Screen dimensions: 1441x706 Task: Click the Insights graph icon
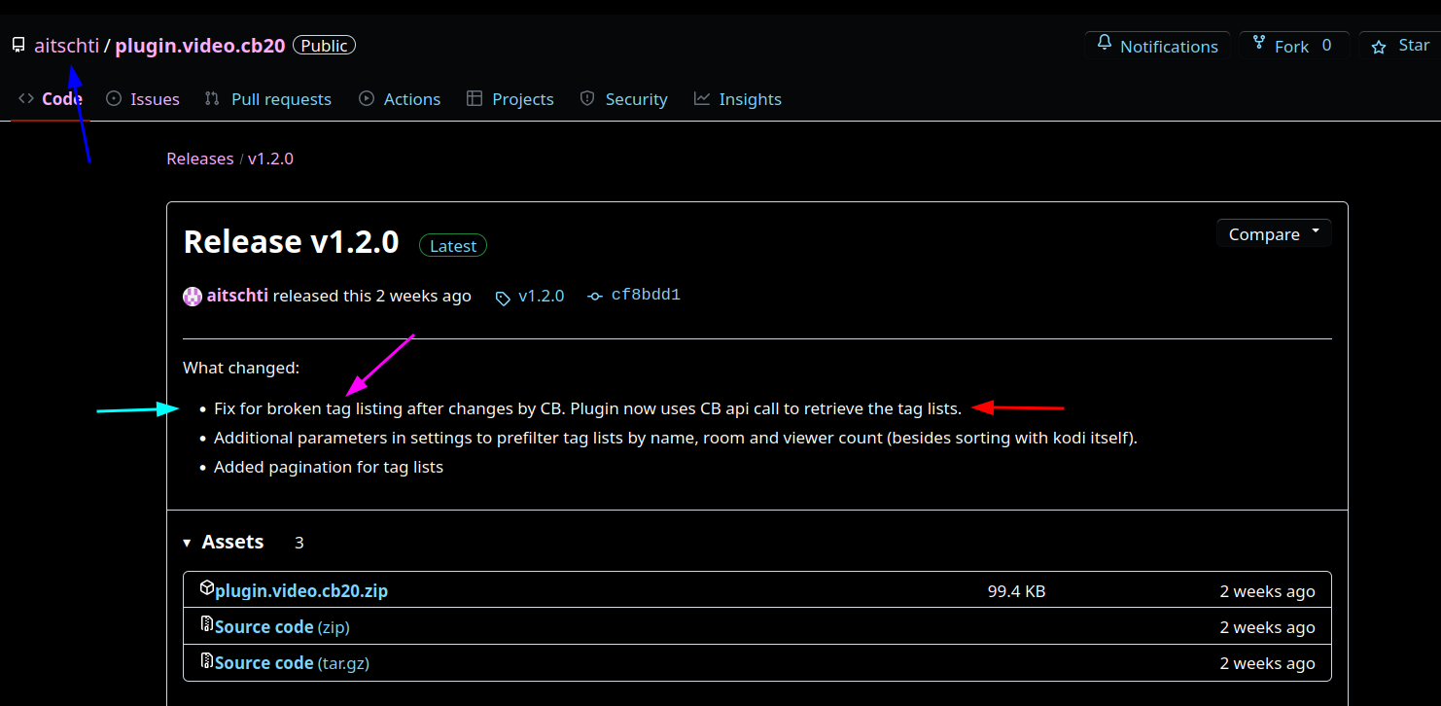tap(702, 98)
